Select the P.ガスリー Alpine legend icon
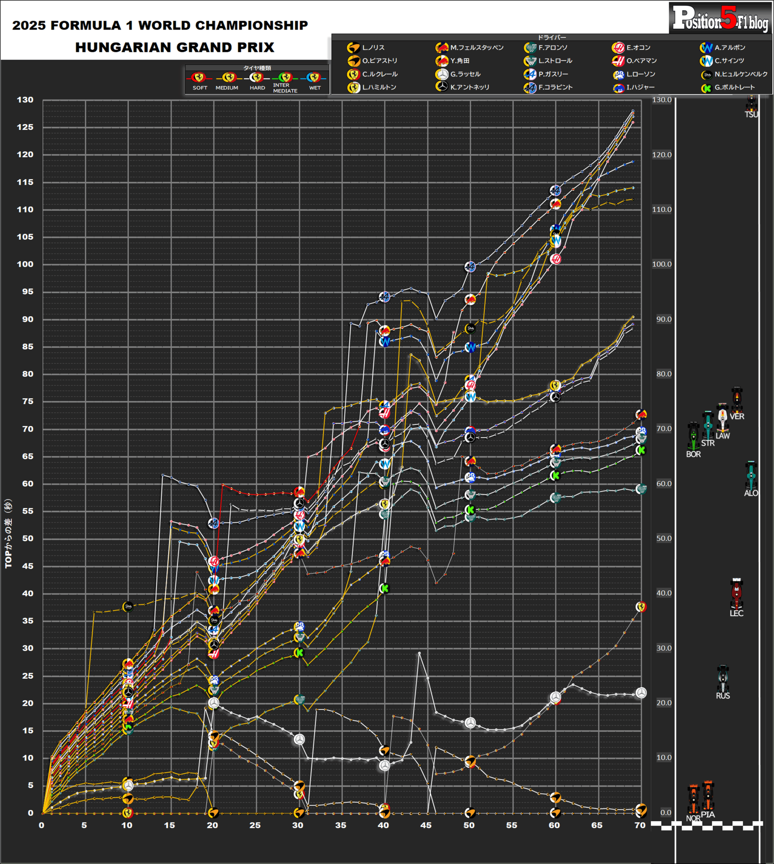 coord(530,74)
